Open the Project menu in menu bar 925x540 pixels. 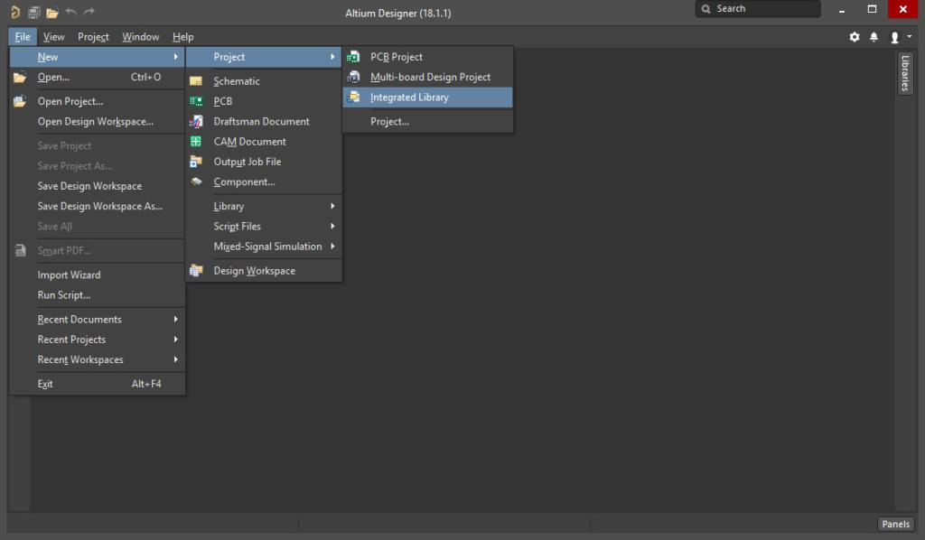coord(93,36)
